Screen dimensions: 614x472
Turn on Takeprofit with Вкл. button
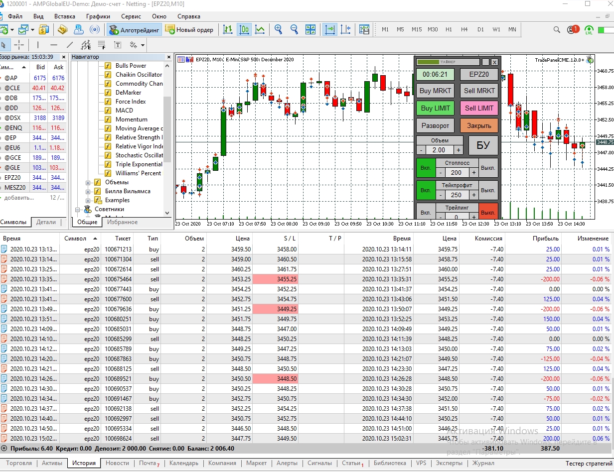tap(426, 190)
